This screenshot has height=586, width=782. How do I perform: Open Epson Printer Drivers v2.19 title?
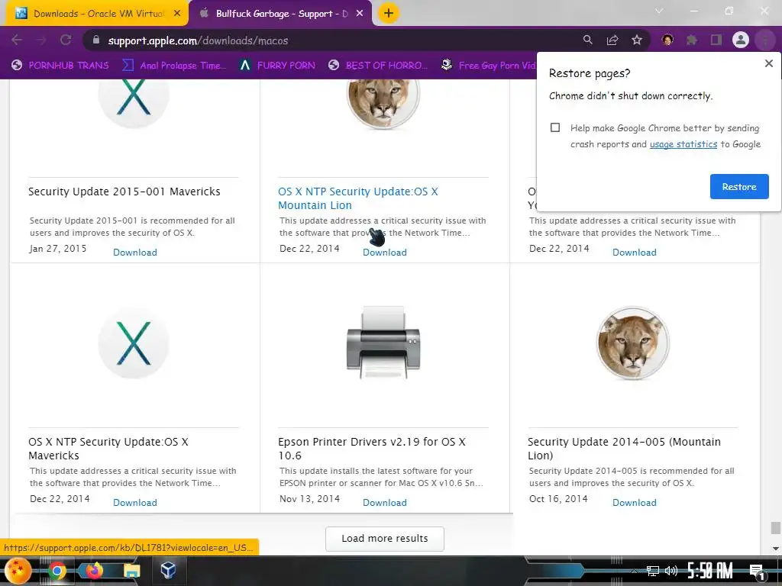372,449
